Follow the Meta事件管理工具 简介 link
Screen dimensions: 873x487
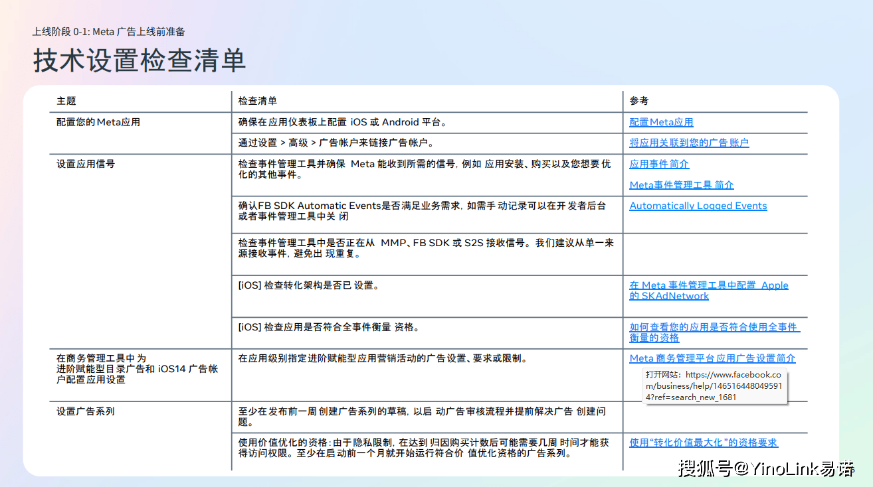682,185
